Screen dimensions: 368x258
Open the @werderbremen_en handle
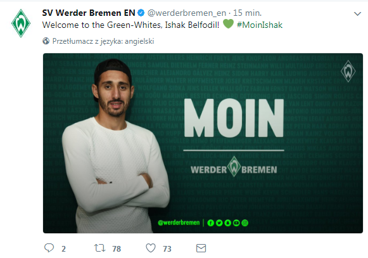pyautogui.click(x=187, y=13)
